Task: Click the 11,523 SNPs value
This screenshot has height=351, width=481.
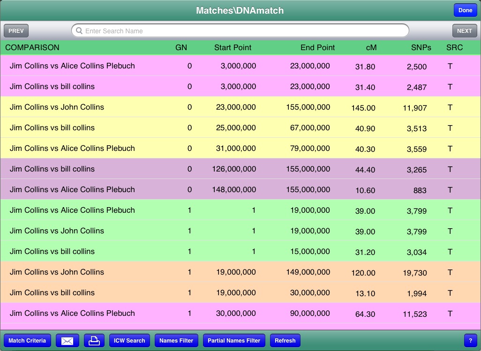Action: tap(415, 314)
